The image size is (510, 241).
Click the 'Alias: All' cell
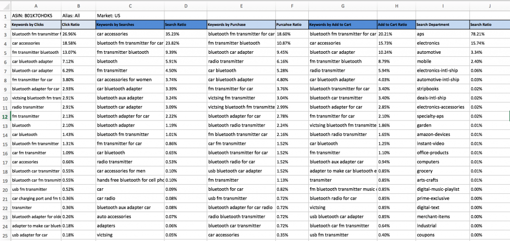pos(78,15)
